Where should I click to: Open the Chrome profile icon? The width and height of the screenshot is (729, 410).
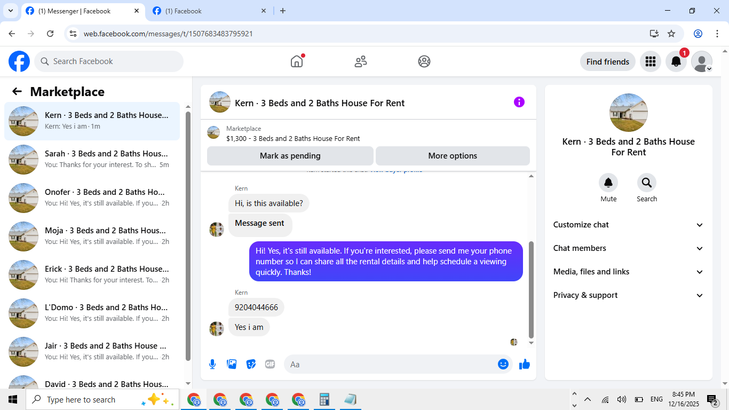(698, 34)
